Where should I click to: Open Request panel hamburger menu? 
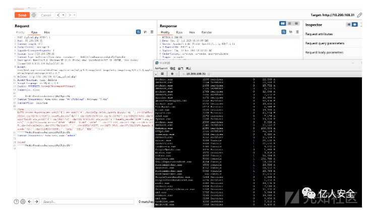tap(152, 32)
